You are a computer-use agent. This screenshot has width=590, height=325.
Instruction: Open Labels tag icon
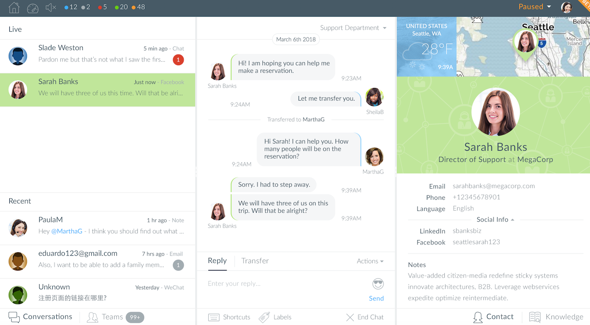pos(265,317)
